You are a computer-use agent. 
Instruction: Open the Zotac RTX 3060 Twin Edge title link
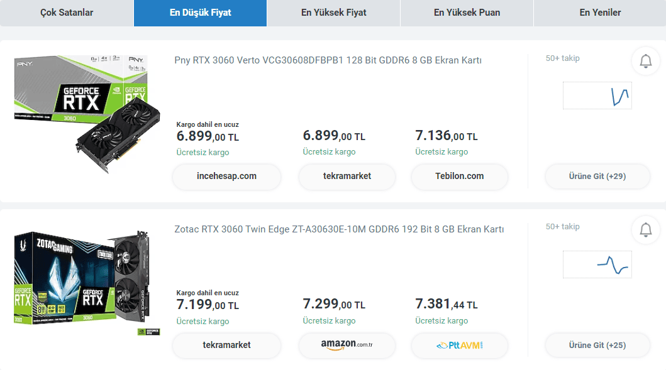click(x=339, y=229)
